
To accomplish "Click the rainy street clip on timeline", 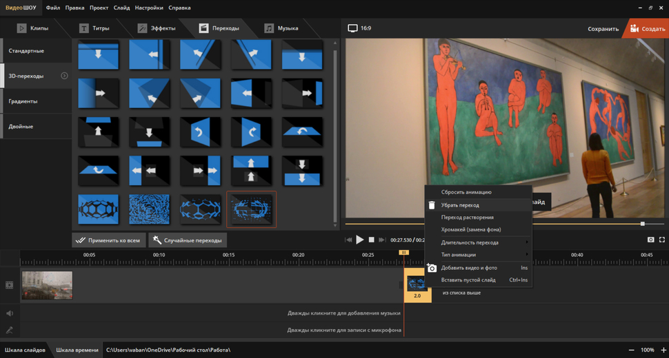I will [47, 285].
